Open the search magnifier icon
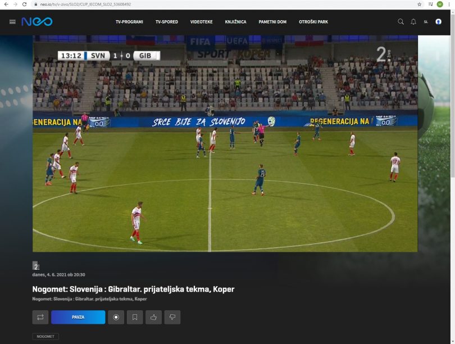The width and height of the screenshot is (455, 344). (x=400, y=22)
